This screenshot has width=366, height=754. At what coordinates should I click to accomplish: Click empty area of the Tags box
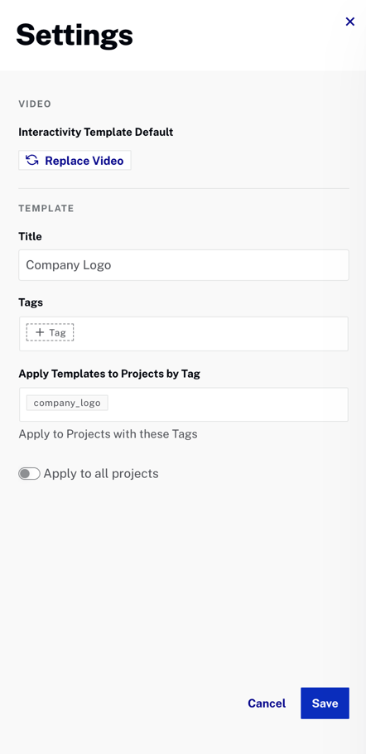210,333
